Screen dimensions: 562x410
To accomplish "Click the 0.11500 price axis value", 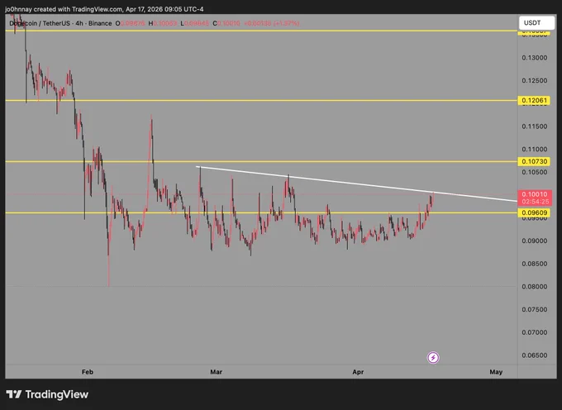I will [x=535, y=126].
